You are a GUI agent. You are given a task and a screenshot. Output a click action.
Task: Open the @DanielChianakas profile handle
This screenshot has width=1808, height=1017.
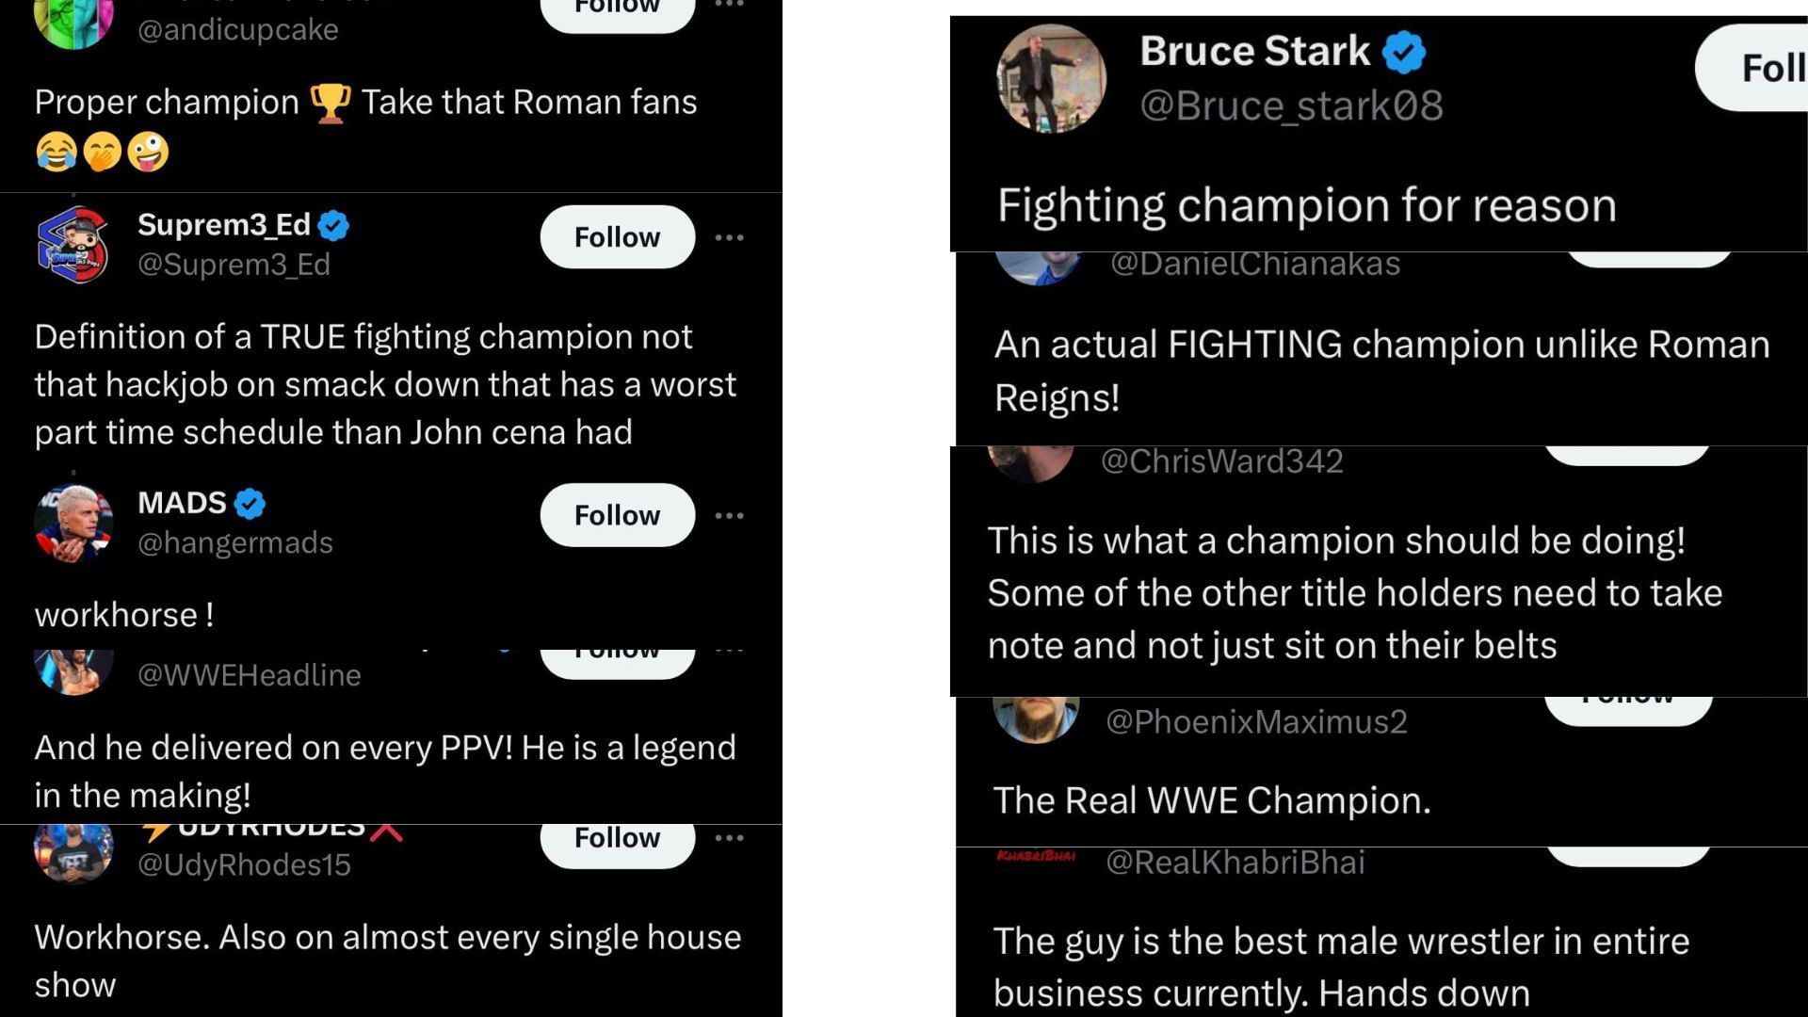coord(1255,264)
